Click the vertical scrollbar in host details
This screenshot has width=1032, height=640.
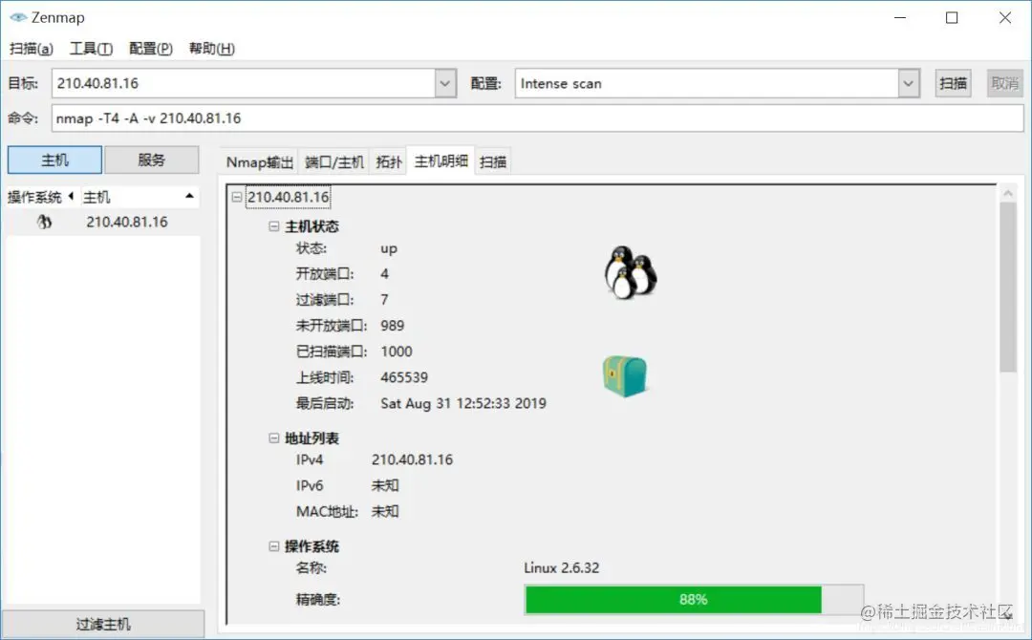(x=1008, y=287)
